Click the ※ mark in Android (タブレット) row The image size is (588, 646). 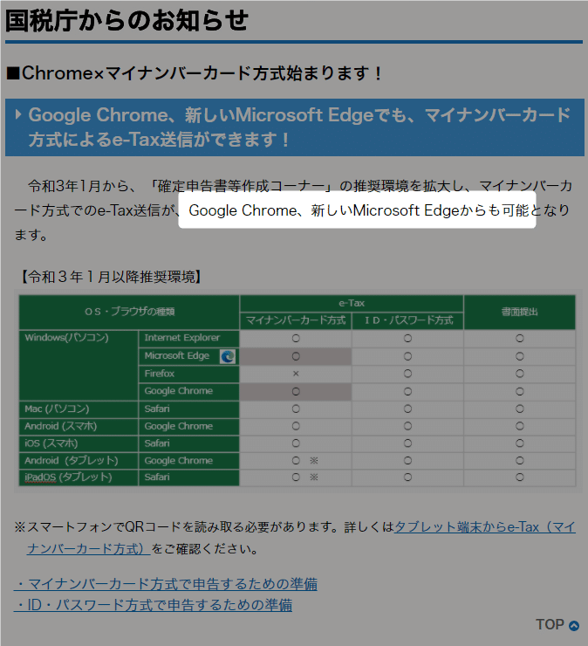tap(314, 461)
